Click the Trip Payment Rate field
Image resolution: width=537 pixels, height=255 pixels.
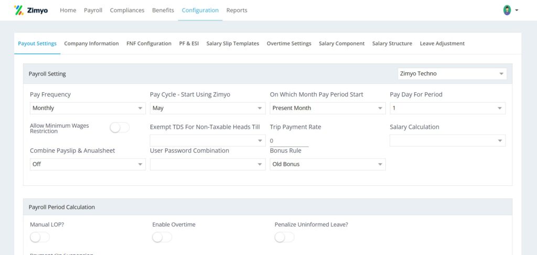[289, 141]
